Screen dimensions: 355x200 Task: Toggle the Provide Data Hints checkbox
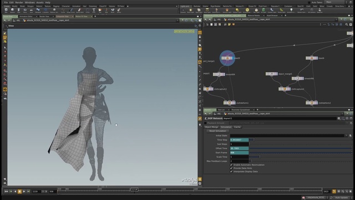point(231,168)
